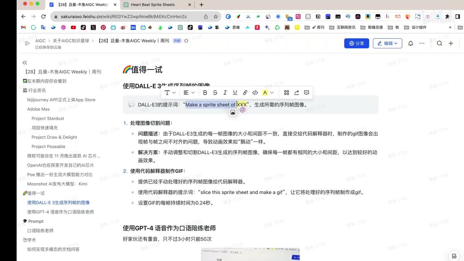Add comment to selected text
464x261 pixels.
pos(306,93)
